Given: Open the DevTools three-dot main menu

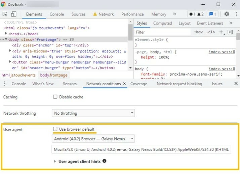Looking at the screenshot, I should point(236,14).
